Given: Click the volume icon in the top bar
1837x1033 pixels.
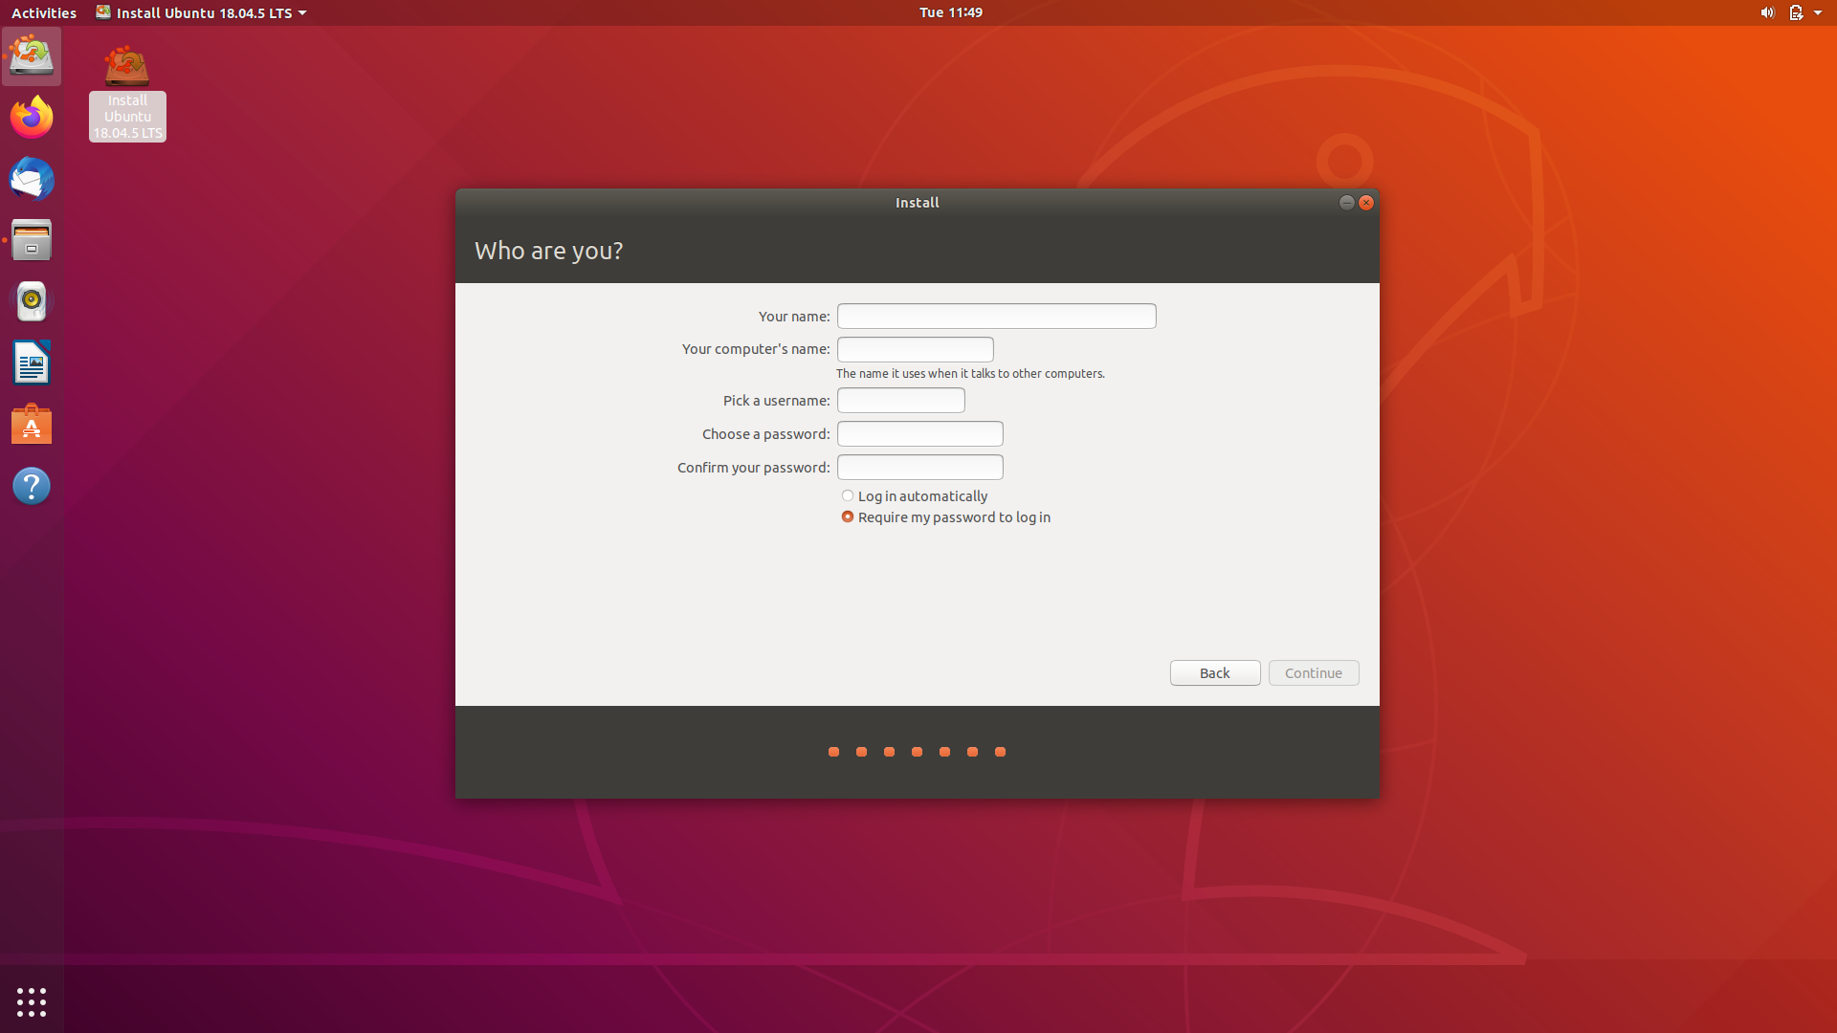Looking at the screenshot, I should pyautogui.click(x=1767, y=12).
